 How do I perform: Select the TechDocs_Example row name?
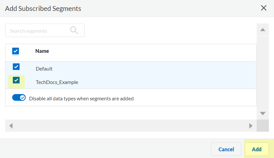click(x=57, y=82)
